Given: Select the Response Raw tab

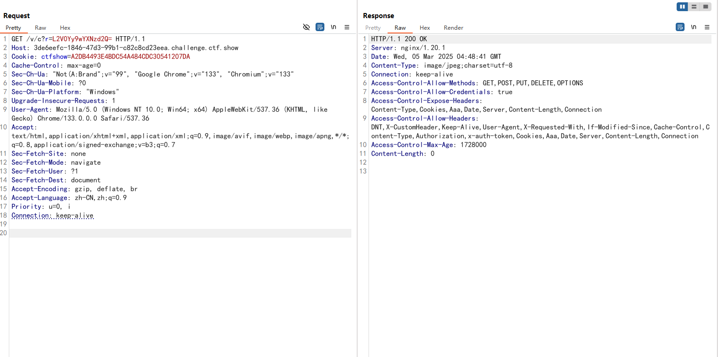Looking at the screenshot, I should click(x=400, y=28).
